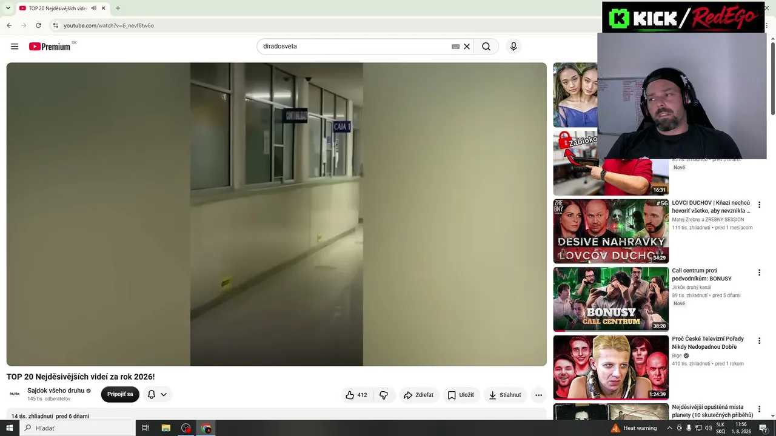Open options for Proč České Televizní video
This screenshot has width=776, height=436.
pos(759,341)
